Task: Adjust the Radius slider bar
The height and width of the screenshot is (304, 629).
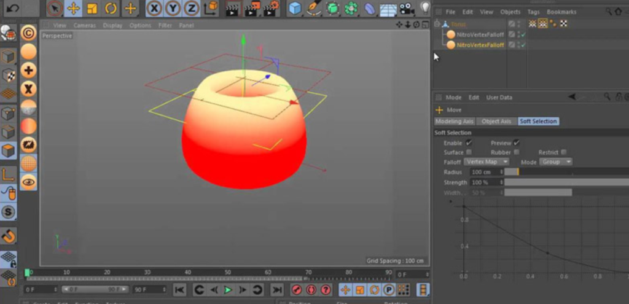Action: click(x=566, y=171)
